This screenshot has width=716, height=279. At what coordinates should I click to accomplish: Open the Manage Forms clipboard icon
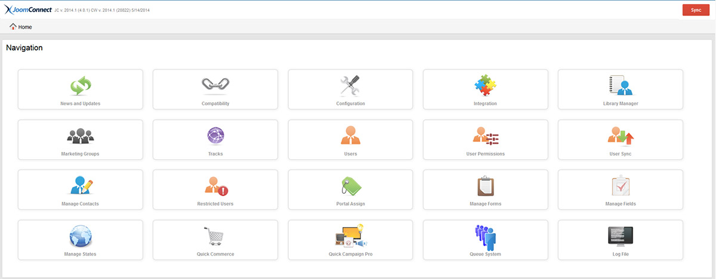pos(485,187)
